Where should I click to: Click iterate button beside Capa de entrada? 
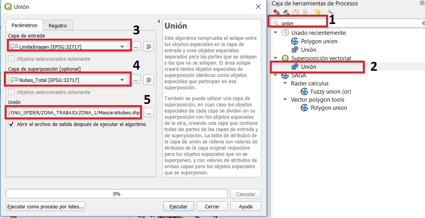click(x=149, y=47)
